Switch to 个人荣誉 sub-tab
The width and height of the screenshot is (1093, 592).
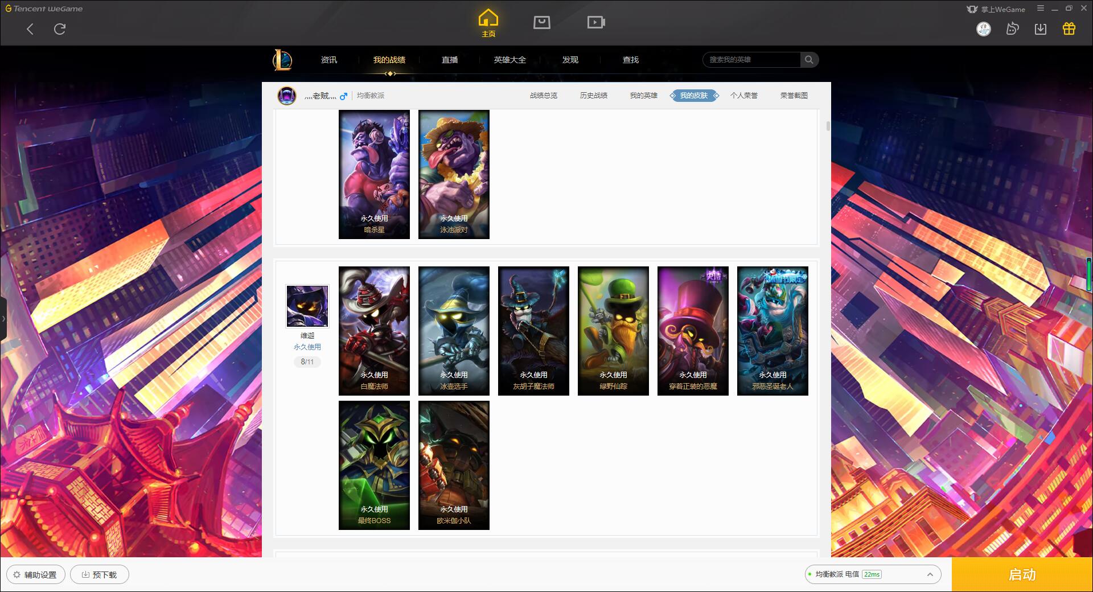[744, 96]
